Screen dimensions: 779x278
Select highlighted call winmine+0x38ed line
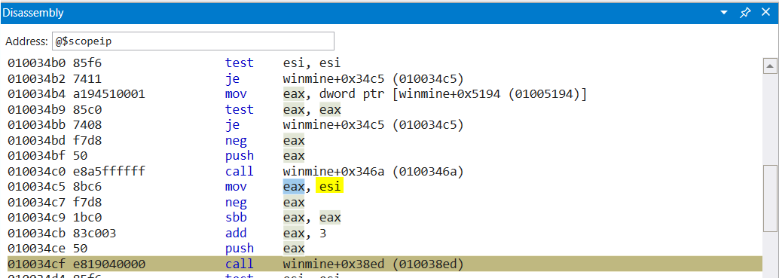(x=384, y=264)
